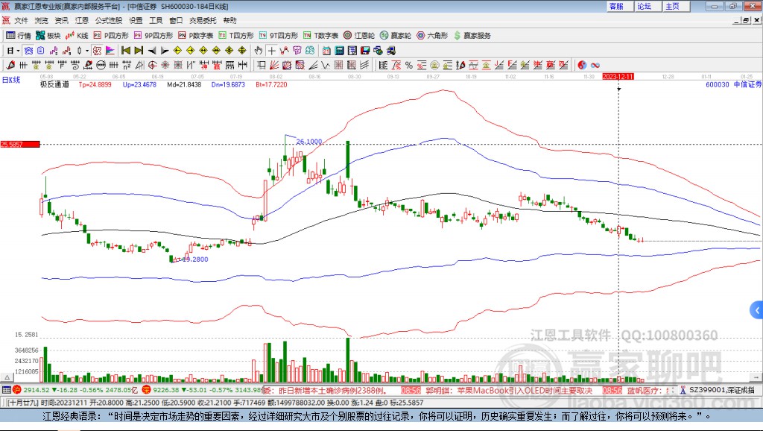Click the SZ399001 深证成指 status entry

tap(718, 390)
